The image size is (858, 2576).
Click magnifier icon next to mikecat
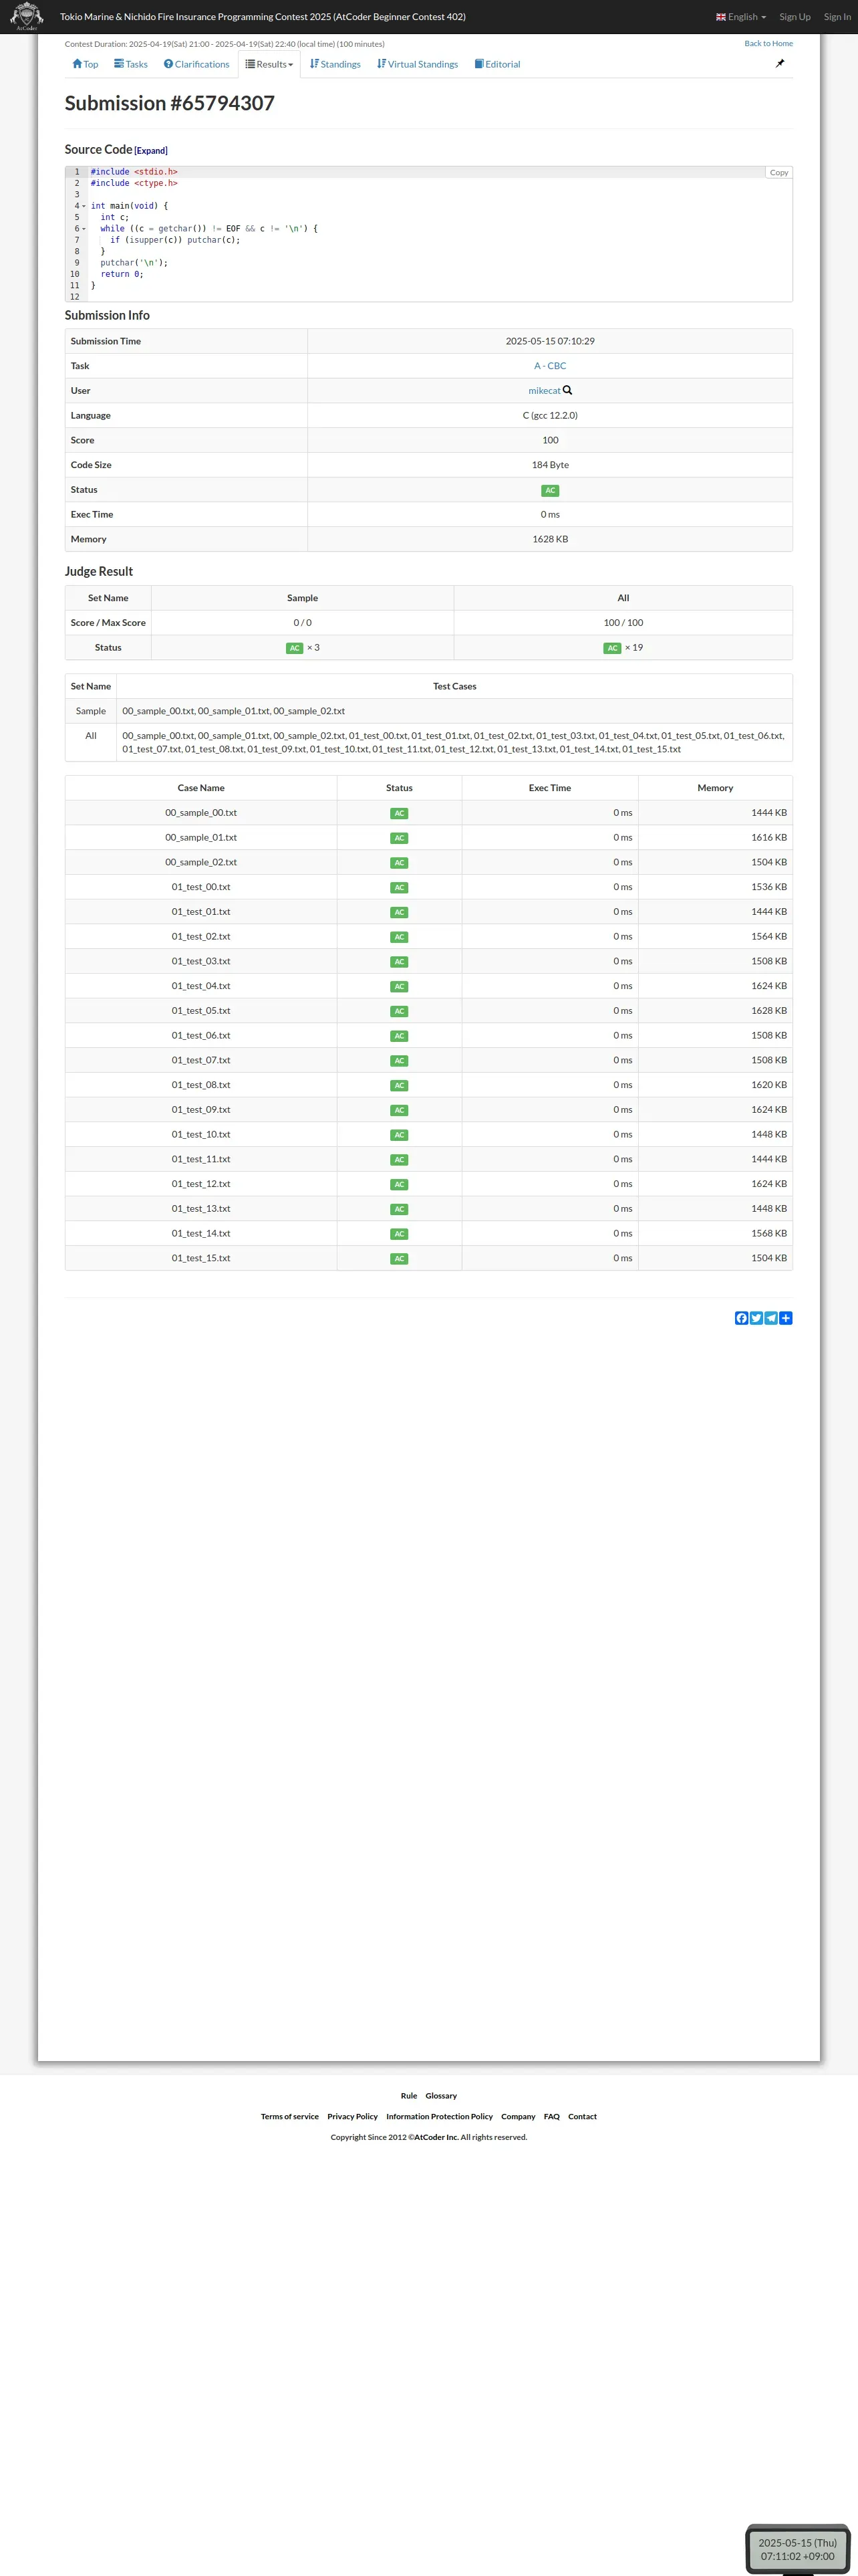[x=567, y=390]
